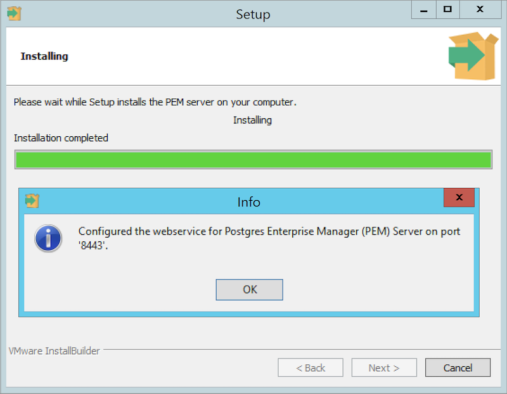This screenshot has height=394, width=507.
Task: Click the 'Configured the webservice' message text
Action: coord(269,238)
